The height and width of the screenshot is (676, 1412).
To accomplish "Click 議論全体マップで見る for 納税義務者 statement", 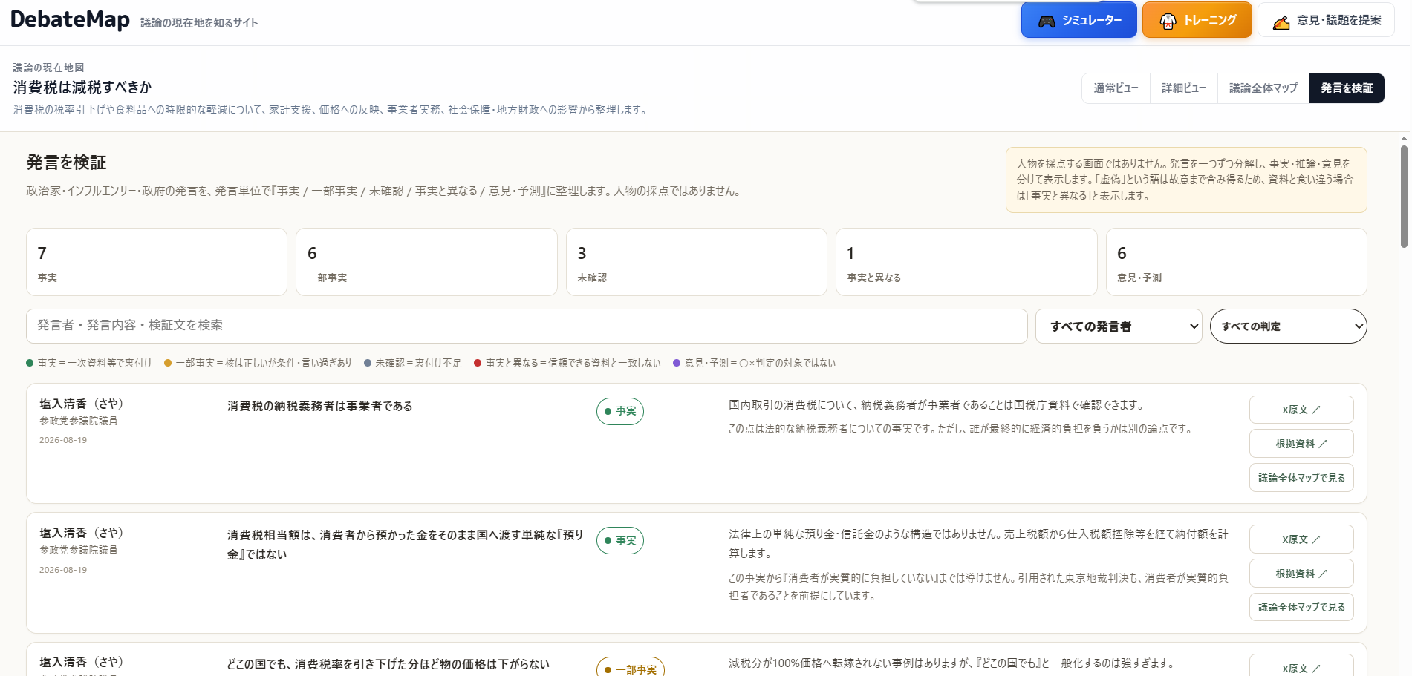I will (x=1301, y=478).
